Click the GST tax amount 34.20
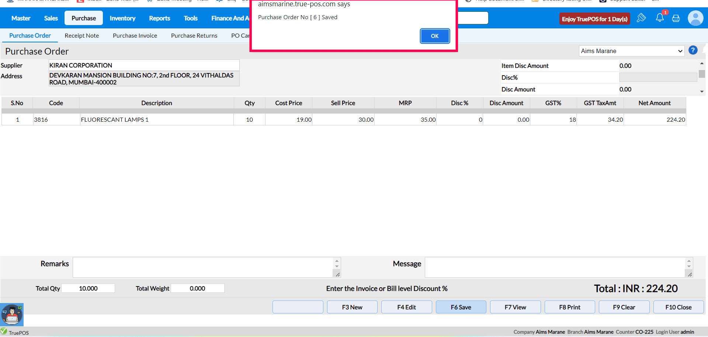 600,119
